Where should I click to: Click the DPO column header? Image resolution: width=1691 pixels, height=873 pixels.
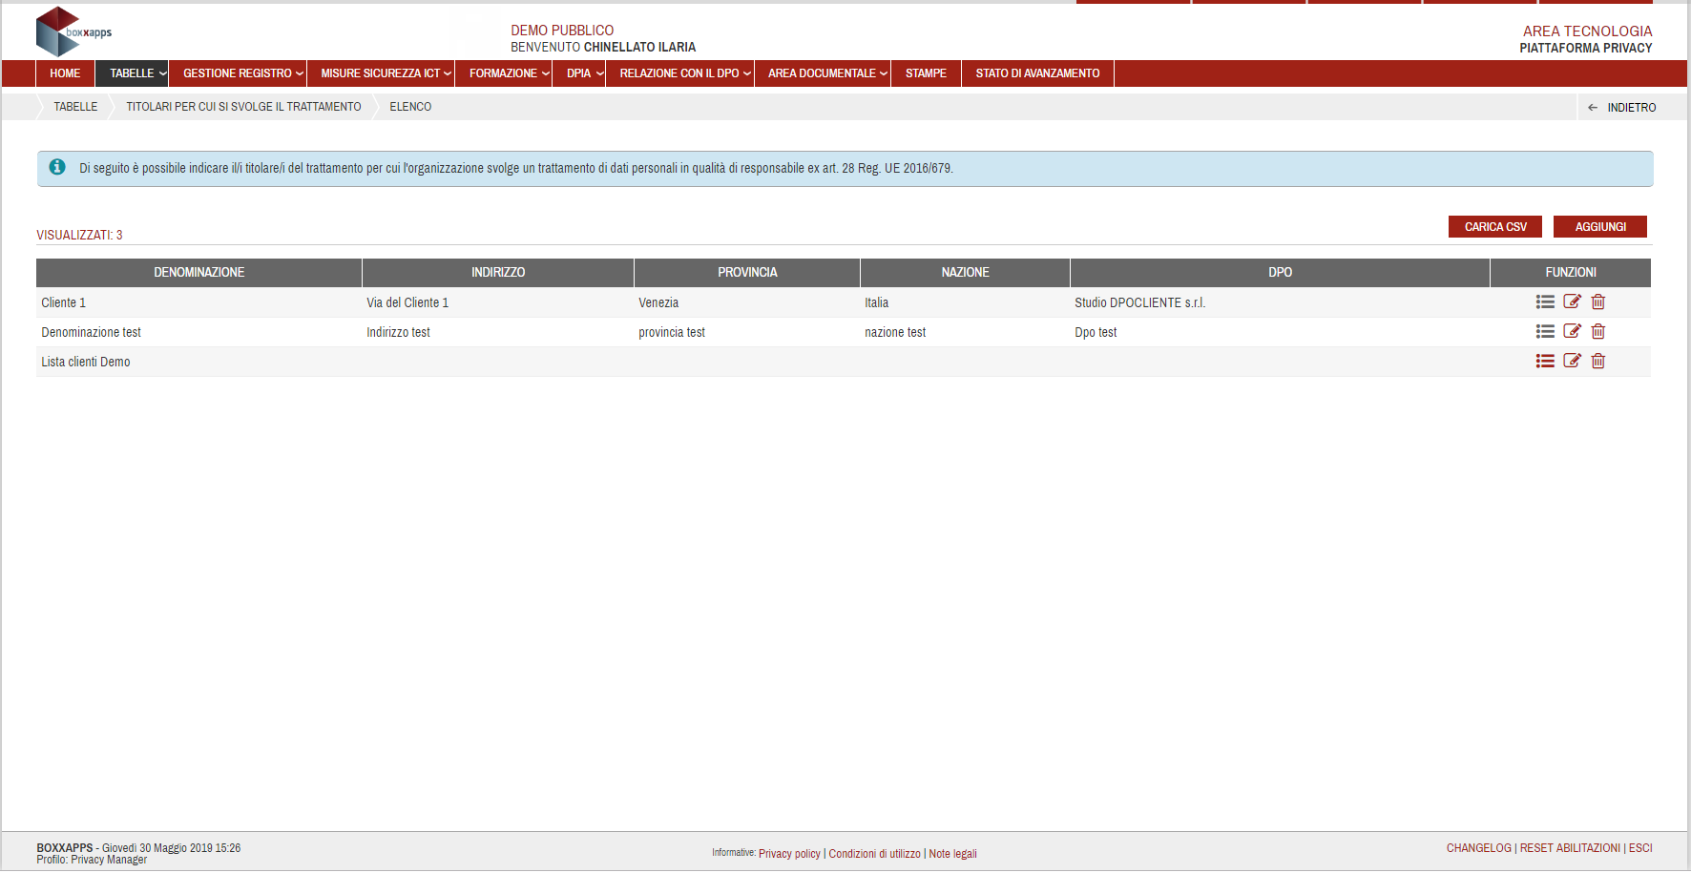click(1280, 273)
